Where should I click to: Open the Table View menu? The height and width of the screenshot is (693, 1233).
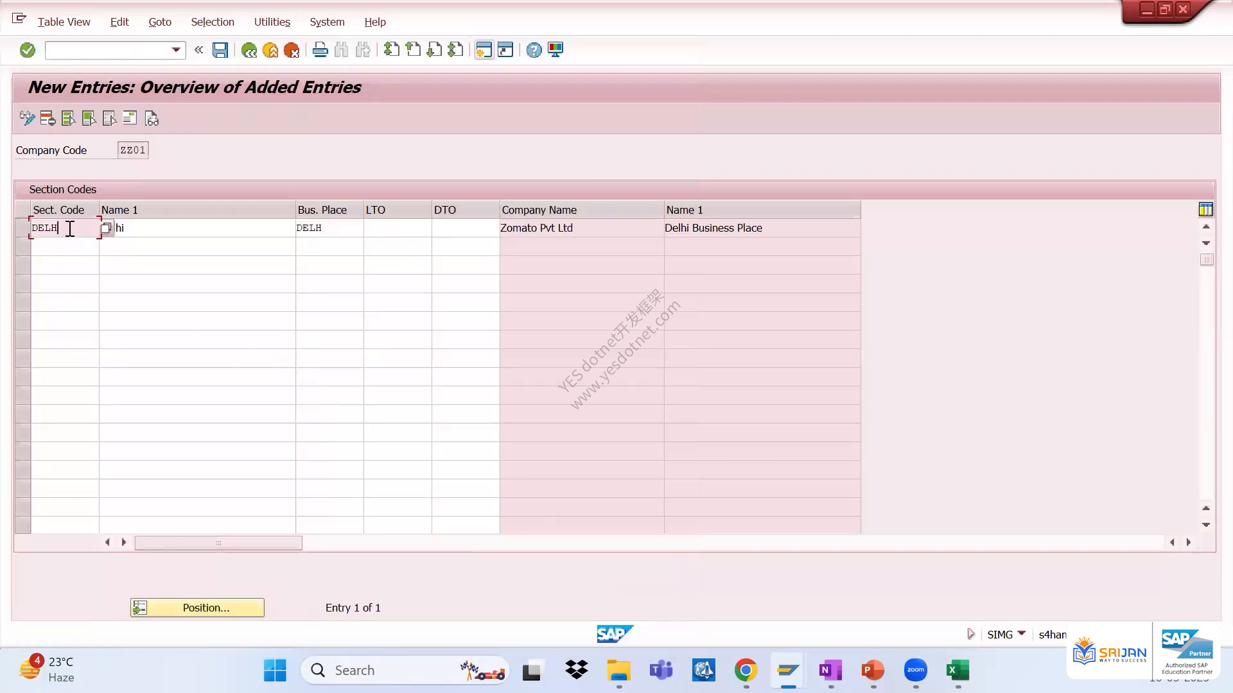tap(64, 22)
